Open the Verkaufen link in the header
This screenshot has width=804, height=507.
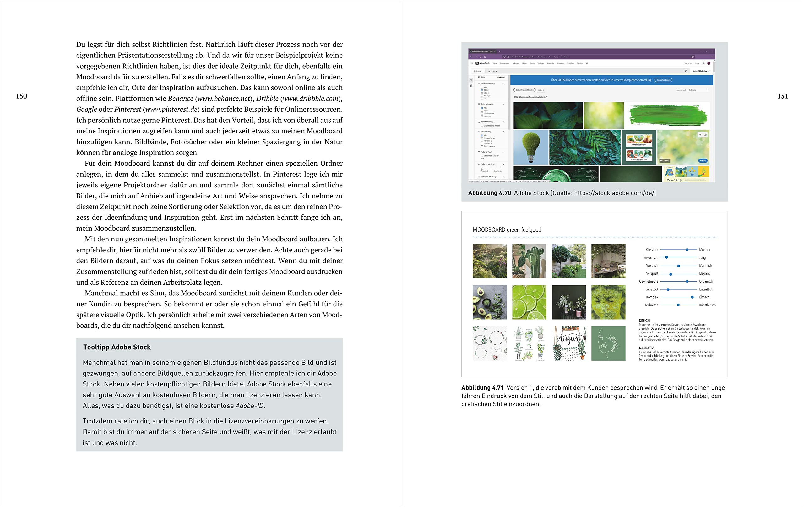(x=688, y=63)
